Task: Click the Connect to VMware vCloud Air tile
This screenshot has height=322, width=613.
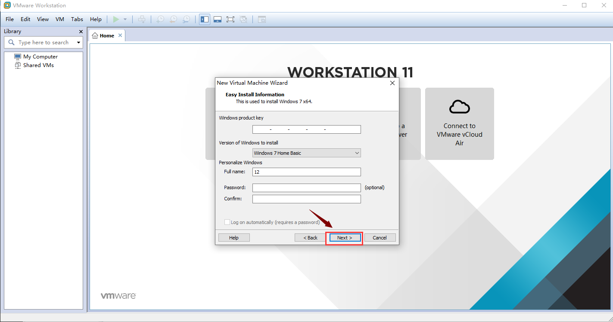Action: click(x=459, y=124)
